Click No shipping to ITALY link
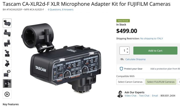Screen dimensions: 180x107 [x=151, y=38]
